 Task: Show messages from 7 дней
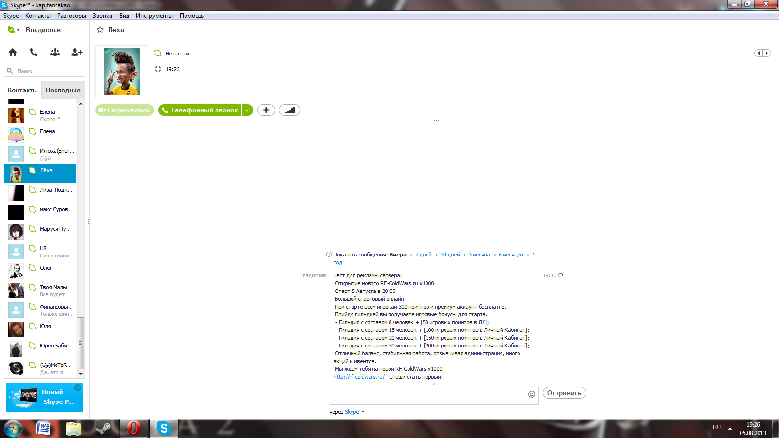click(x=424, y=255)
